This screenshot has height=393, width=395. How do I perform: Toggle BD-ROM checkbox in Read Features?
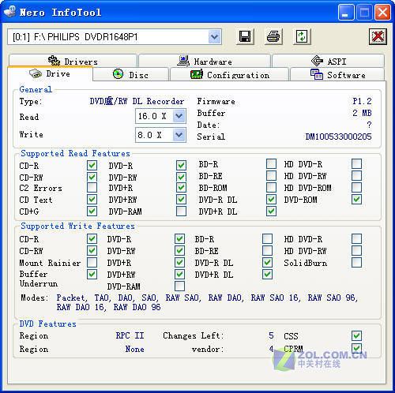tap(271, 188)
